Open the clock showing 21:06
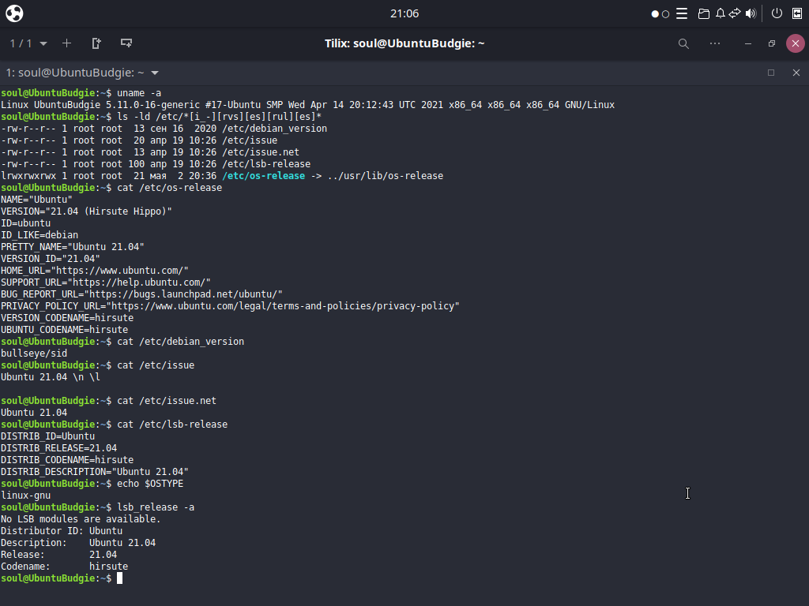 (x=404, y=13)
